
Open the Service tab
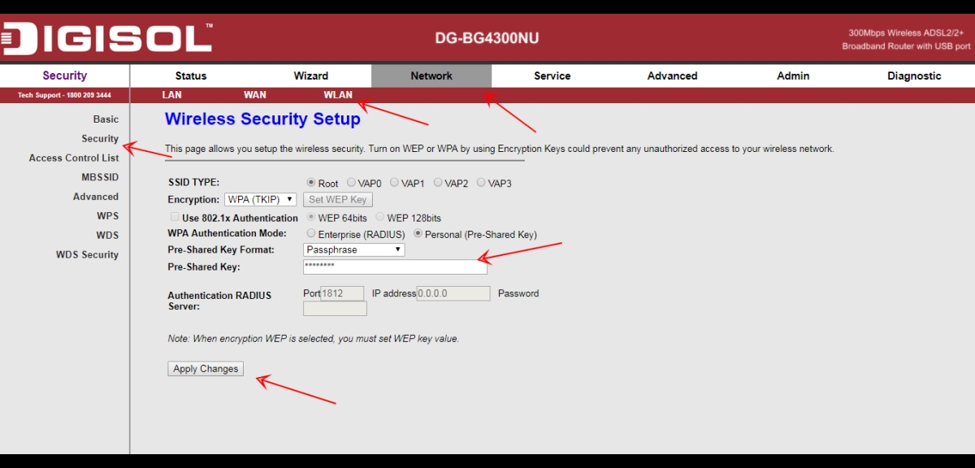click(552, 76)
